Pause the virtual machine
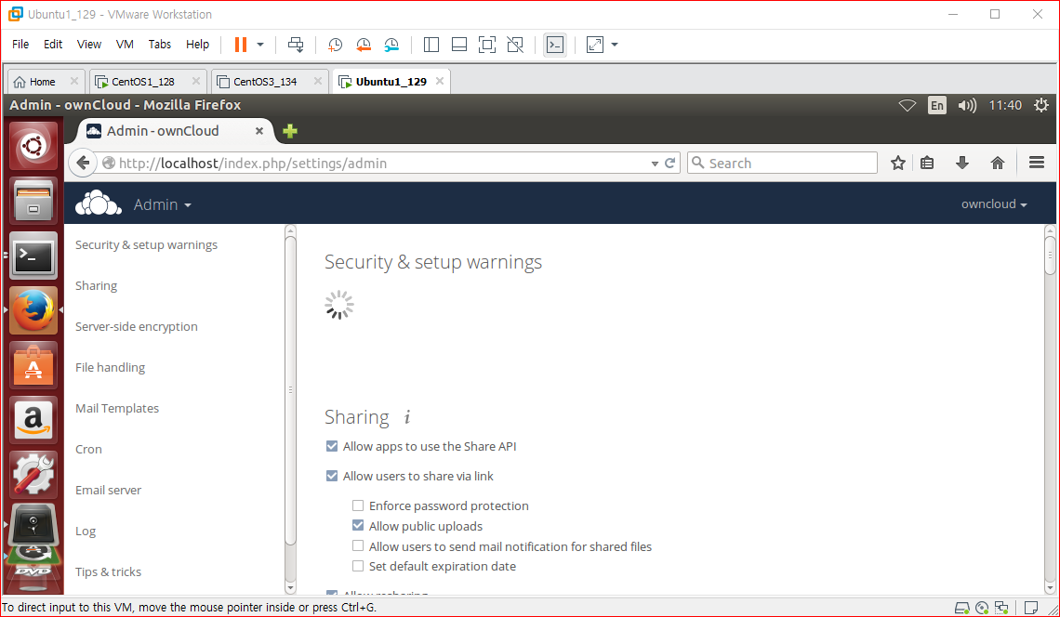 240,45
